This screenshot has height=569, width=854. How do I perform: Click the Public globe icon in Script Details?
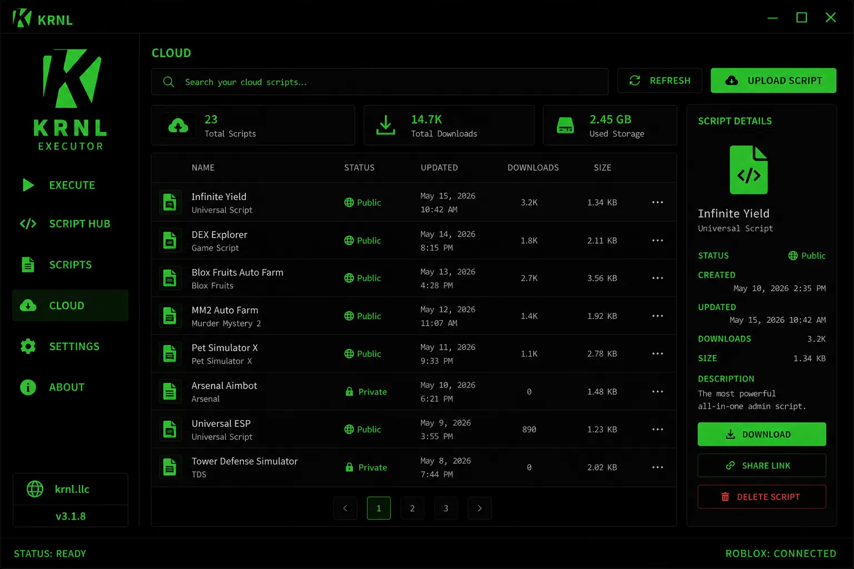point(793,256)
